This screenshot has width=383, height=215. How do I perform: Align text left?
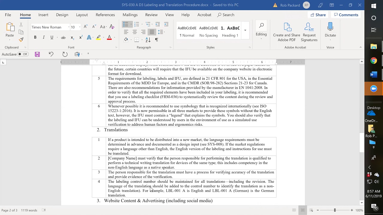pyautogui.click(x=126, y=32)
